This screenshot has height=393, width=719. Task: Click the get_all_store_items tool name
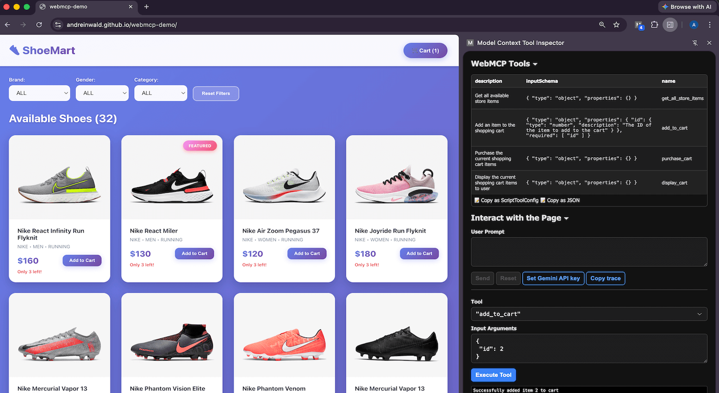[x=682, y=98]
